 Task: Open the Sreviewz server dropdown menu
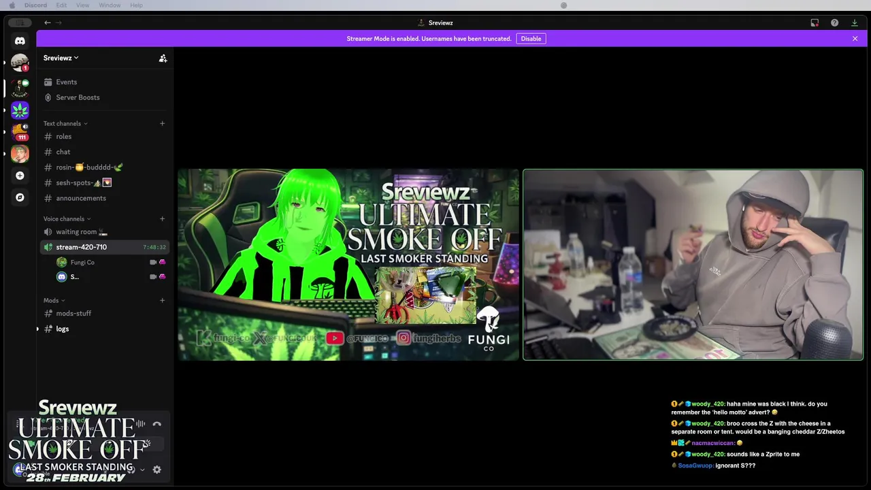61,58
